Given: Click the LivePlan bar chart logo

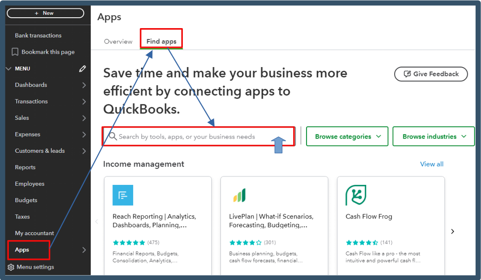Looking at the screenshot, I should 240,195.
